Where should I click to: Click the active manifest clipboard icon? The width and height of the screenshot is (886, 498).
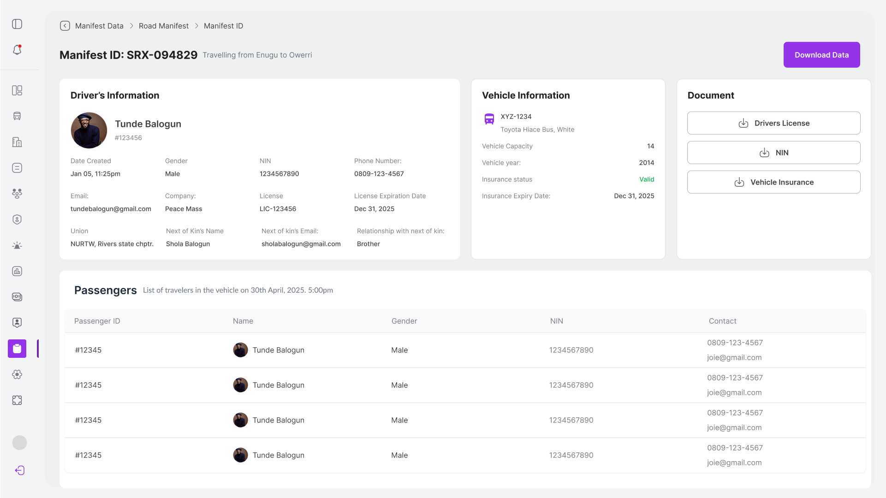17,349
